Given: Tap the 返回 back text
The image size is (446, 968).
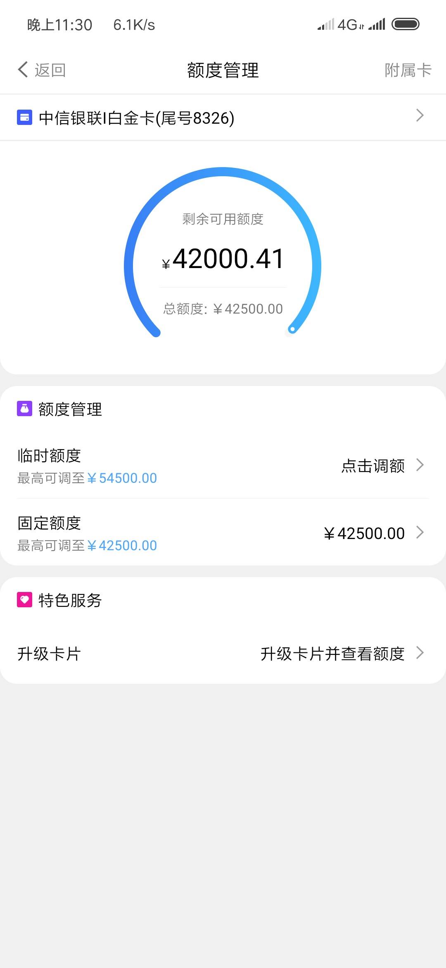Looking at the screenshot, I should 50,70.
